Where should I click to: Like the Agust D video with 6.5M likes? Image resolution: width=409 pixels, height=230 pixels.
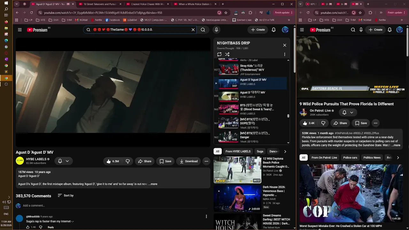(112, 161)
